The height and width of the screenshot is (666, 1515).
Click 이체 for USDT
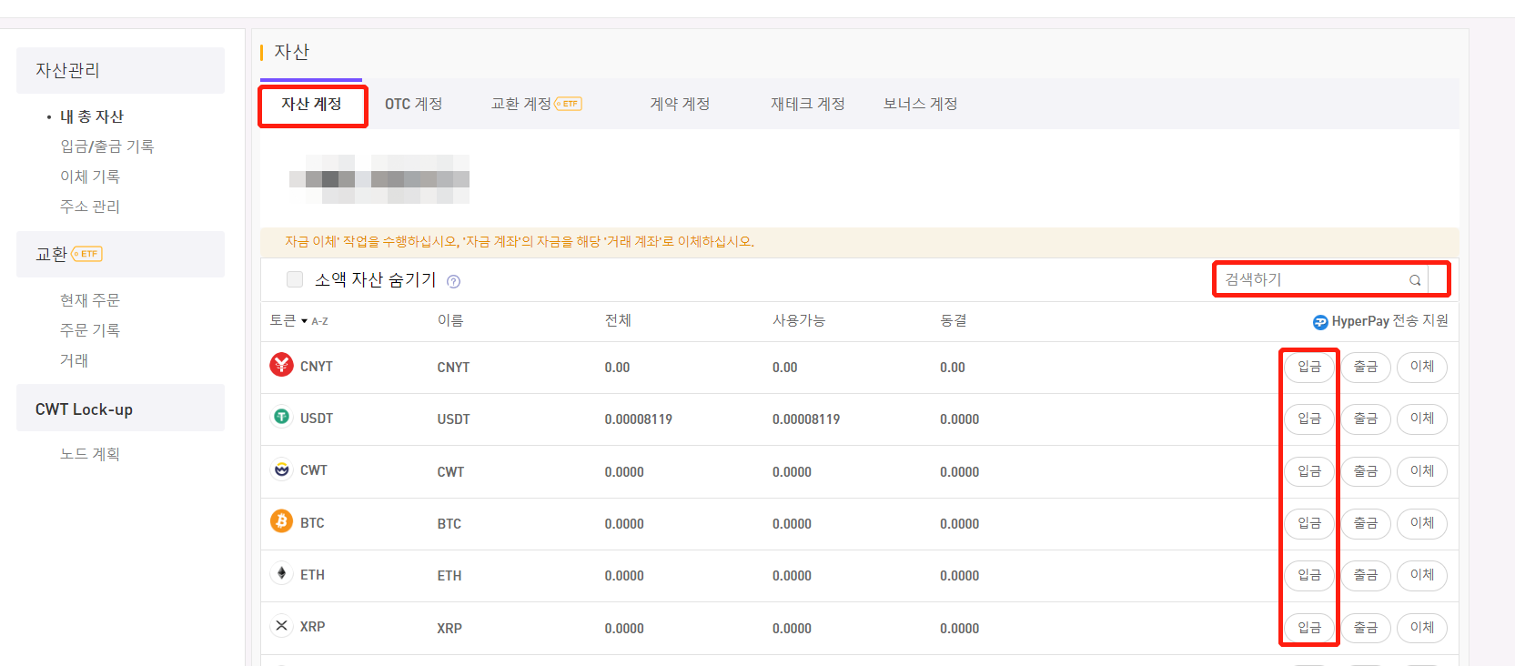point(1422,419)
